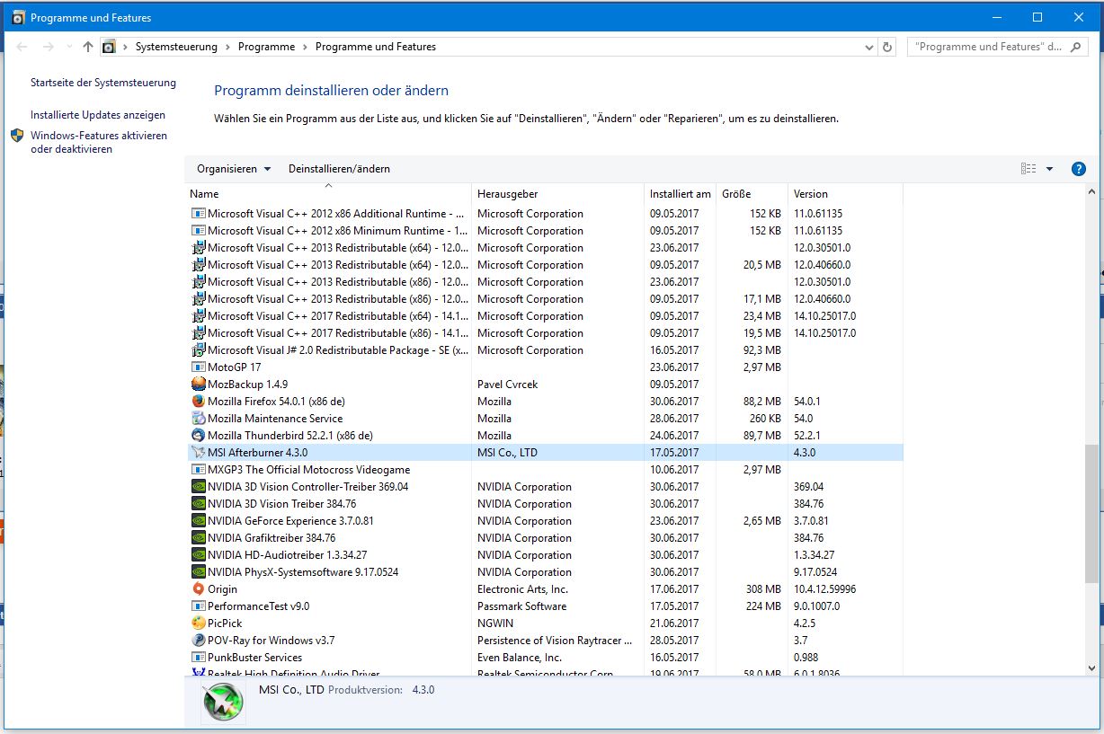This screenshot has width=1104, height=734.
Task: Open Windows-Features aktivieren oder deaktivieren
Action: point(99,143)
